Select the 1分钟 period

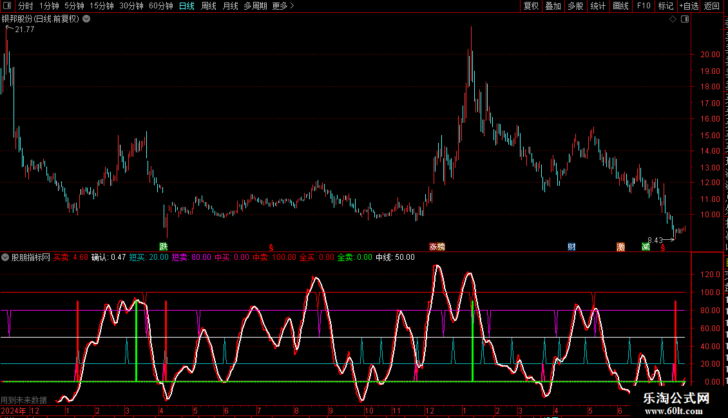(x=49, y=6)
